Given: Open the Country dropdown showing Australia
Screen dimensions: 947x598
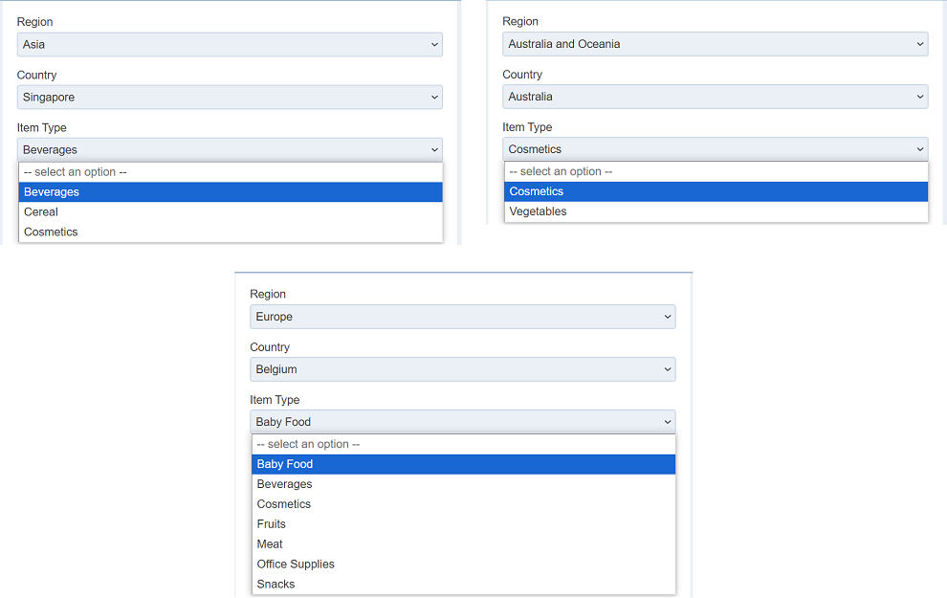Looking at the screenshot, I should point(715,97).
